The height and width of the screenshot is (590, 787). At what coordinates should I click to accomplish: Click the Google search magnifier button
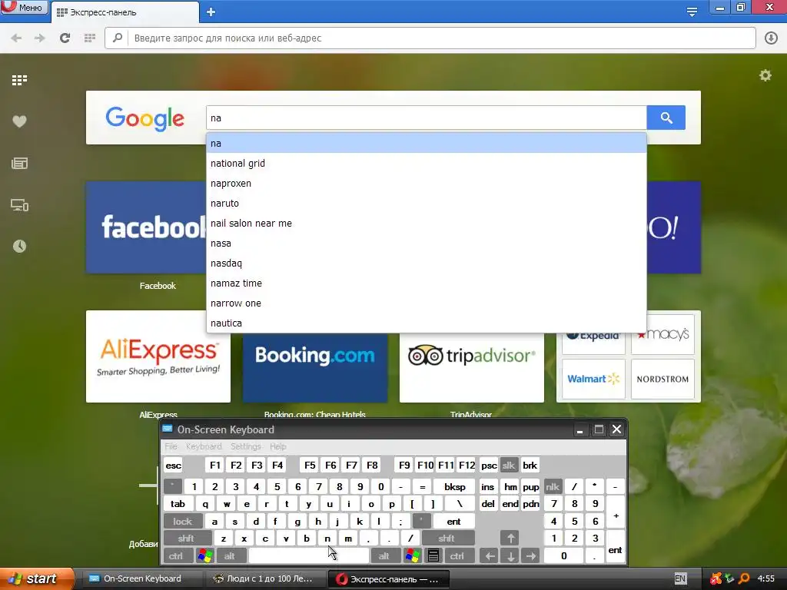point(666,118)
